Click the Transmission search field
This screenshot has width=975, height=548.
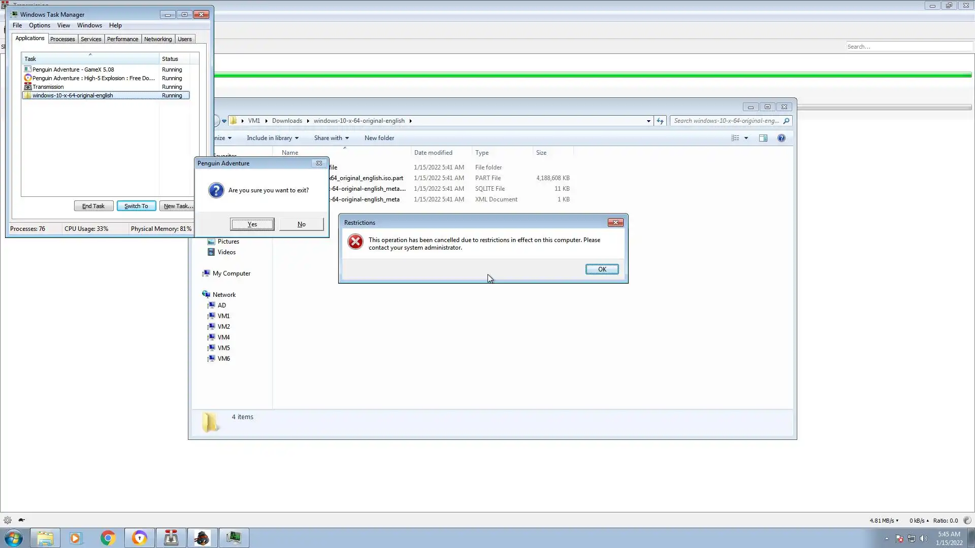pos(908,47)
